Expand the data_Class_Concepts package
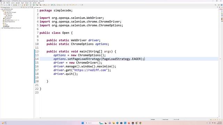The width and height of the screenshot is (223, 125). [4, 12]
